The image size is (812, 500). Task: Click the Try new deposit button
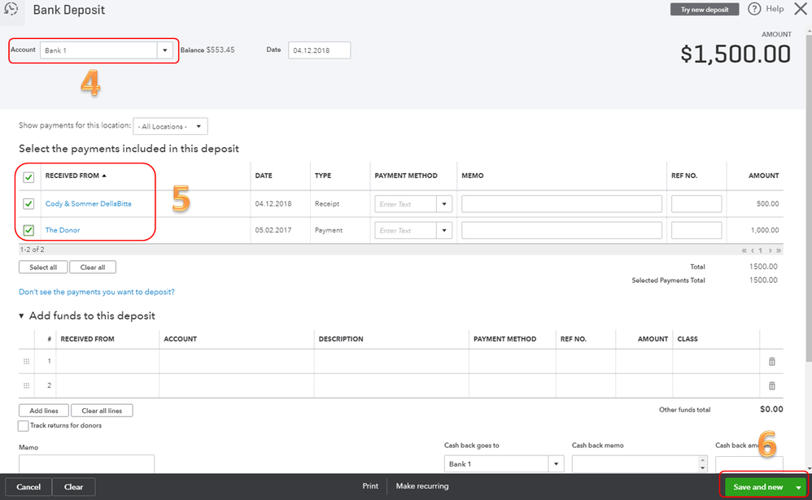tap(705, 10)
